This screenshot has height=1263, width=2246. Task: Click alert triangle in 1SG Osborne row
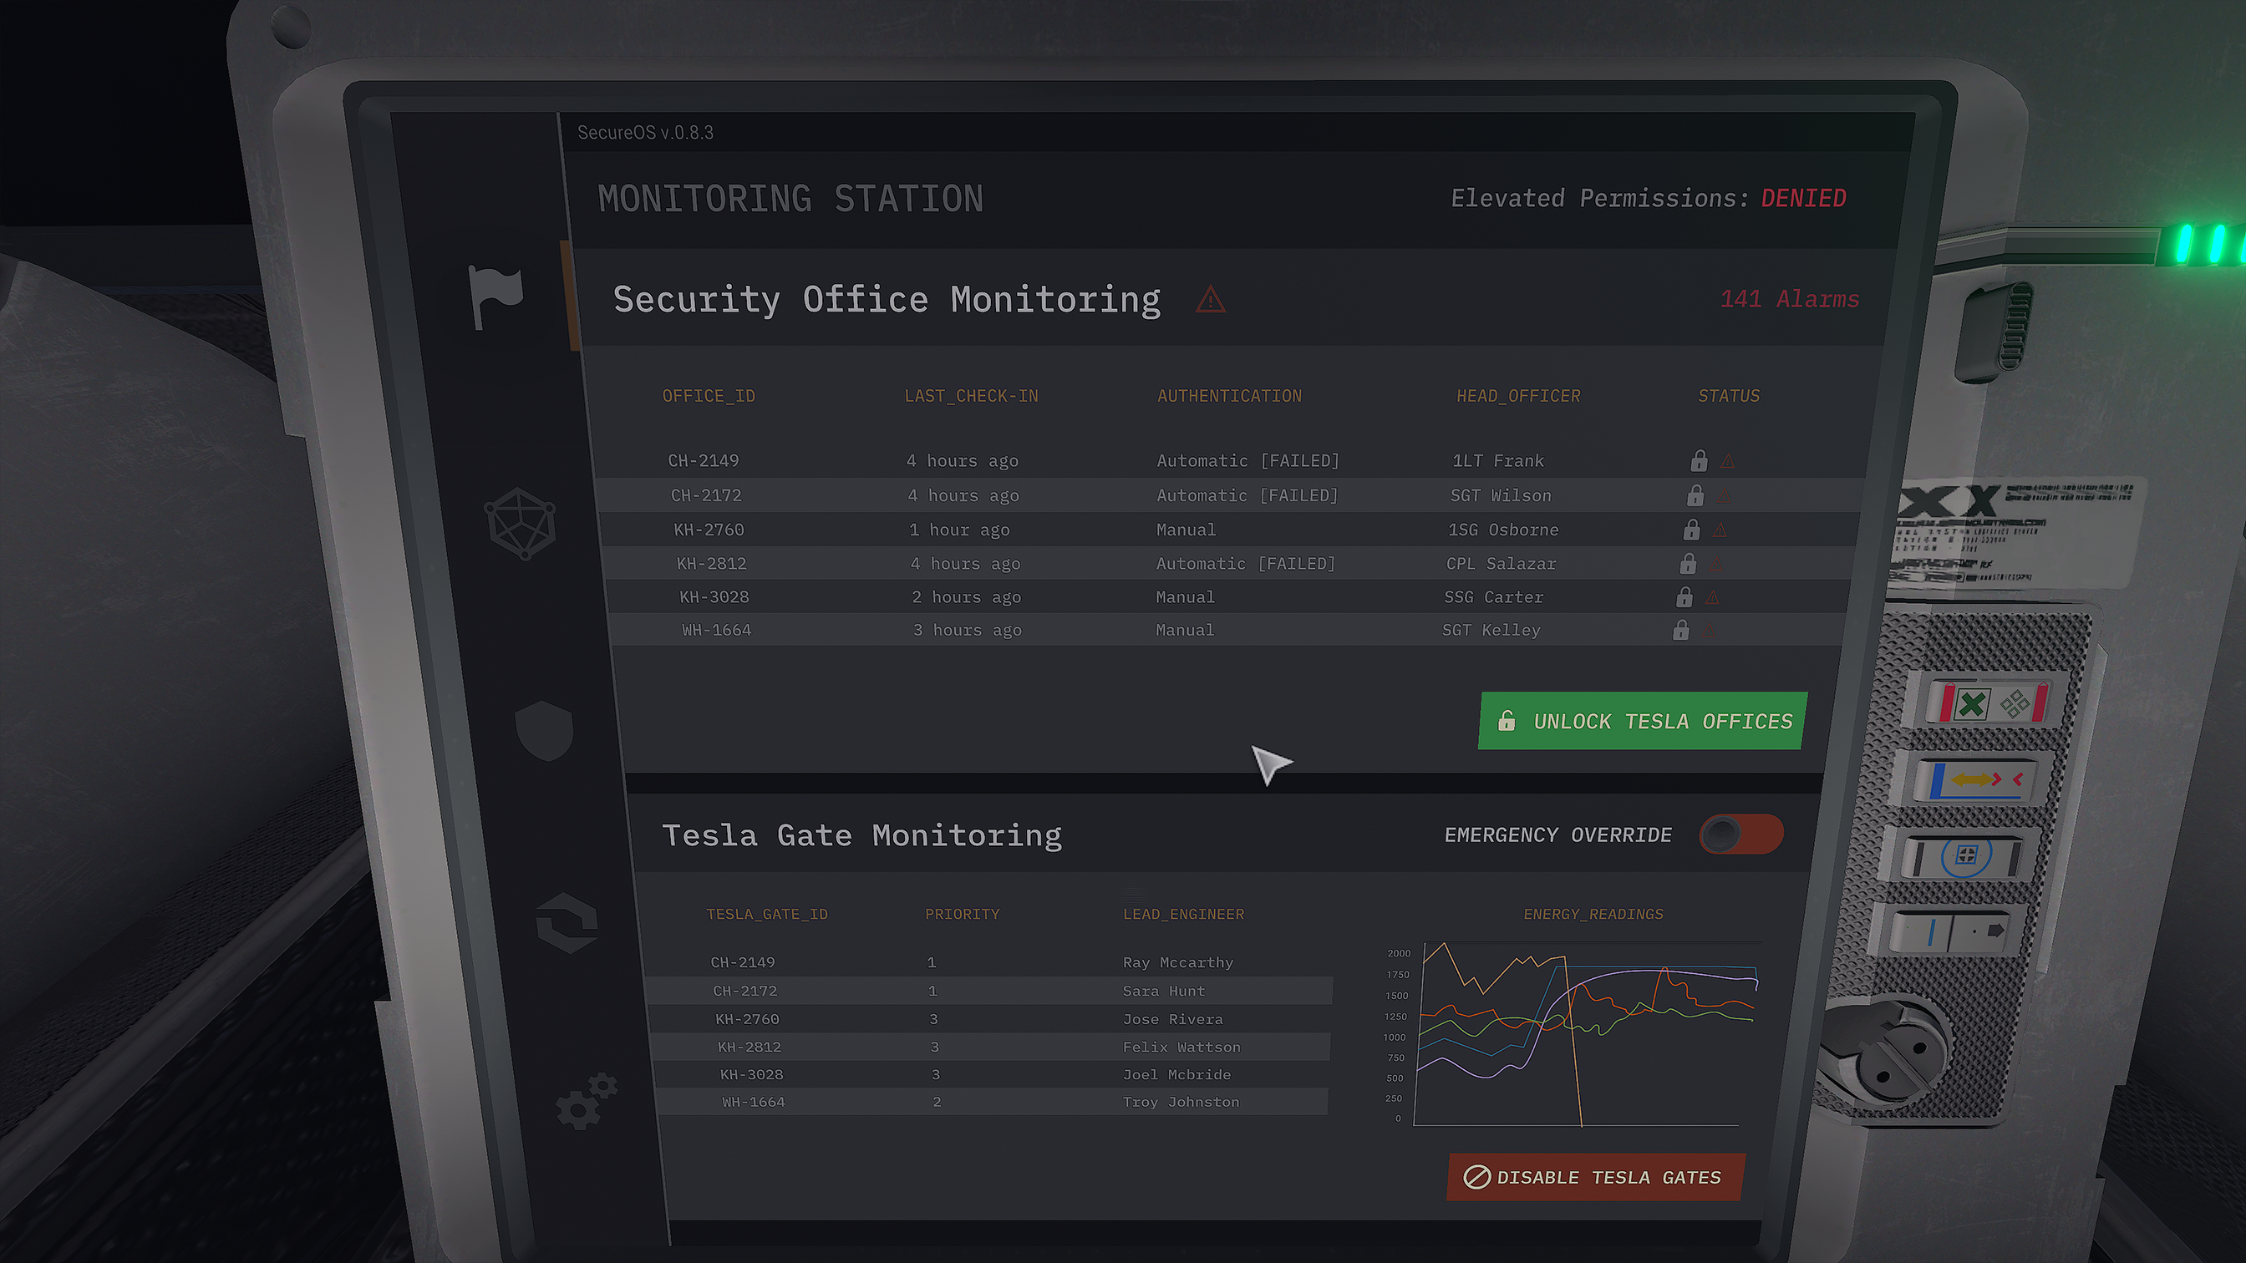click(x=1720, y=530)
